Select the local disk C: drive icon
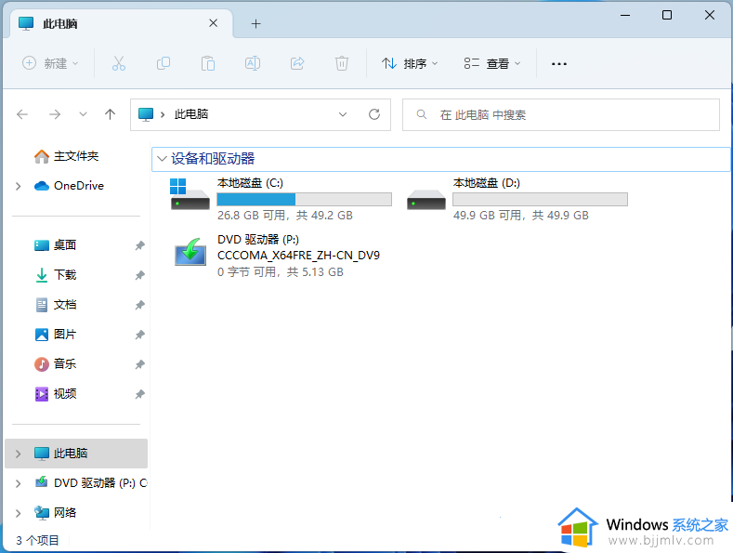The width and height of the screenshot is (733, 553). [190, 194]
